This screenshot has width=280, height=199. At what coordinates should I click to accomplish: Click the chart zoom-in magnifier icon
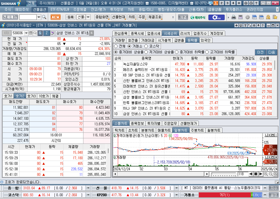click(266, 174)
